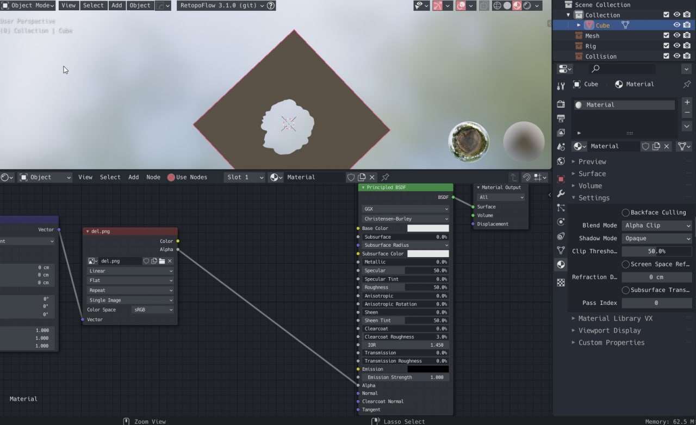Open the Object Mode dropdown
696x425 pixels.
click(x=28, y=5)
